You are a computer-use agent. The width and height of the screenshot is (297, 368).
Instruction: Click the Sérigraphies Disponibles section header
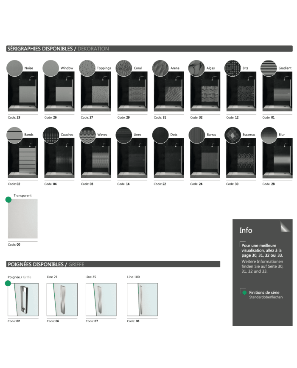58,49
